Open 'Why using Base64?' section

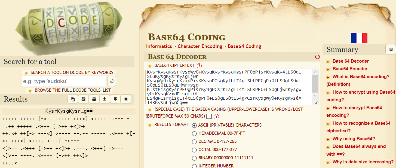pyautogui.click(x=354, y=139)
